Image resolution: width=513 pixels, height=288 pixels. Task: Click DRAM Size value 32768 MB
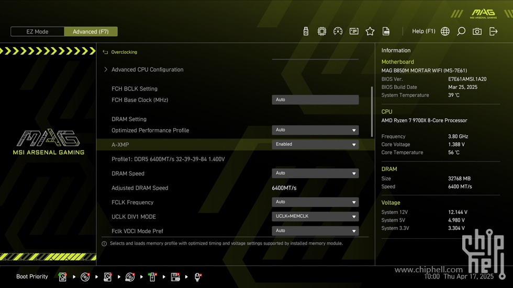tap(460, 179)
